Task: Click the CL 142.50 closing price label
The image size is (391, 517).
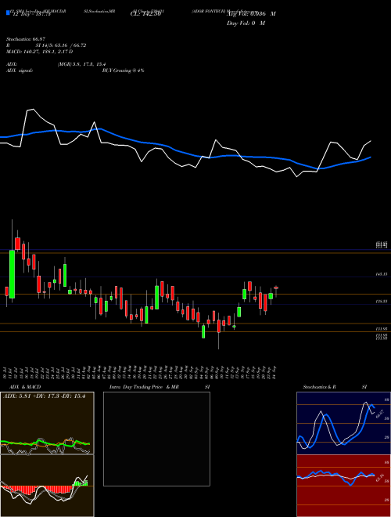Action: click(x=145, y=14)
